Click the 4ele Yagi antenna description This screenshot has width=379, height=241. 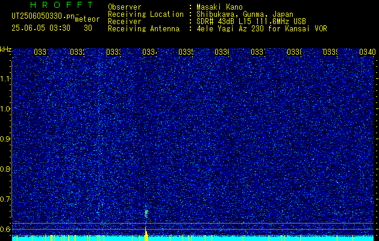tap(262, 29)
